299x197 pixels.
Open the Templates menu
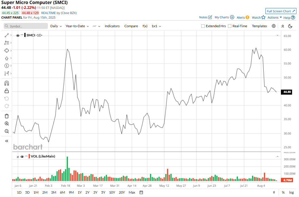pyautogui.click(x=259, y=26)
